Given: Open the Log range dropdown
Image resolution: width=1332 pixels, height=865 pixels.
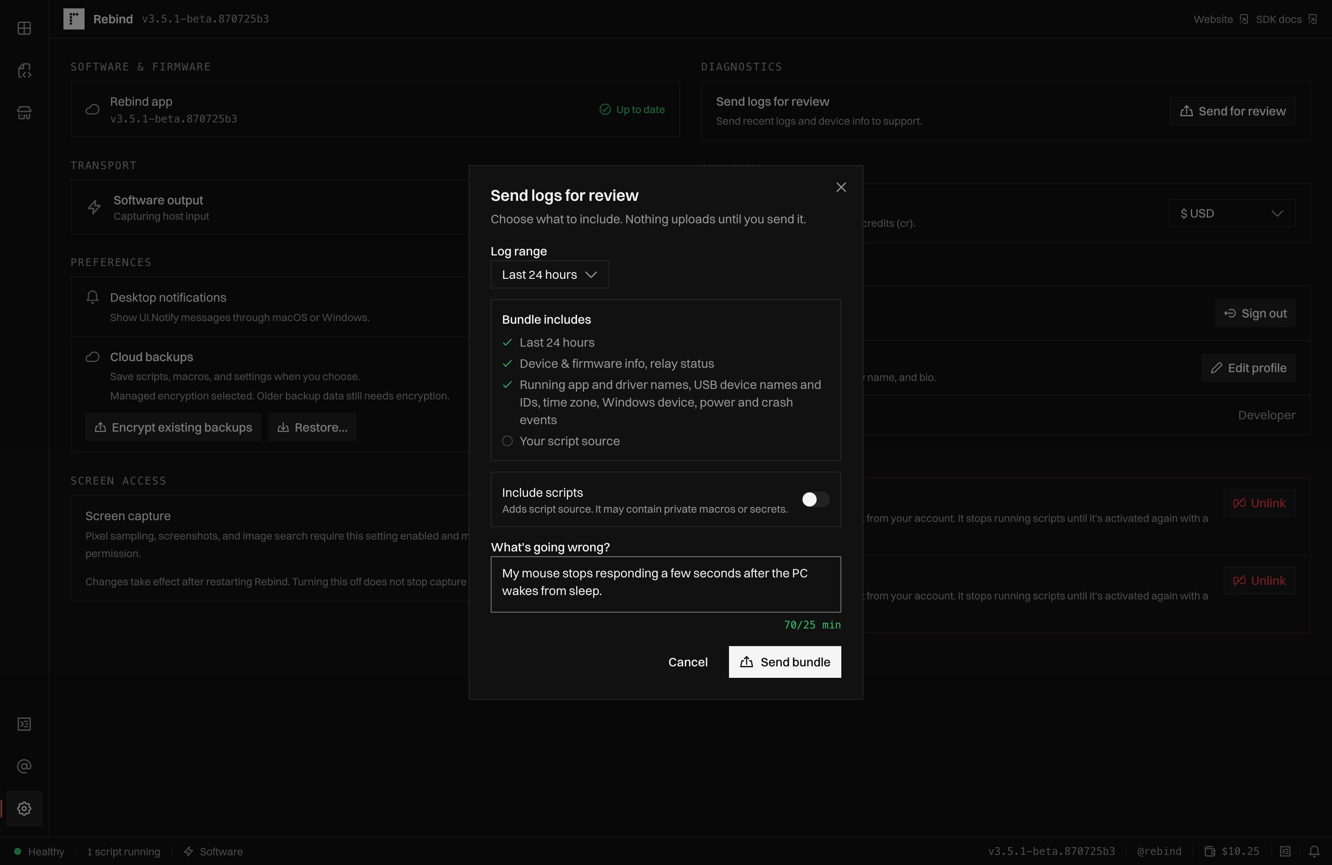Looking at the screenshot, I should 550,275.
